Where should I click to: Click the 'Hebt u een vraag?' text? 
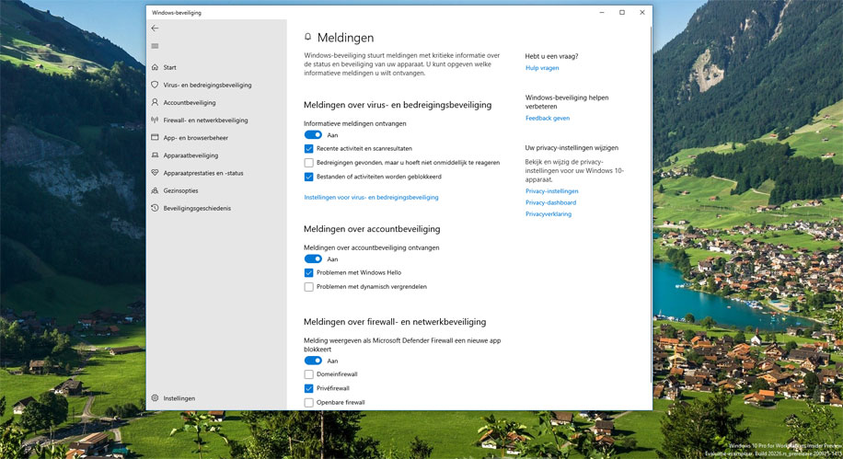551,56
